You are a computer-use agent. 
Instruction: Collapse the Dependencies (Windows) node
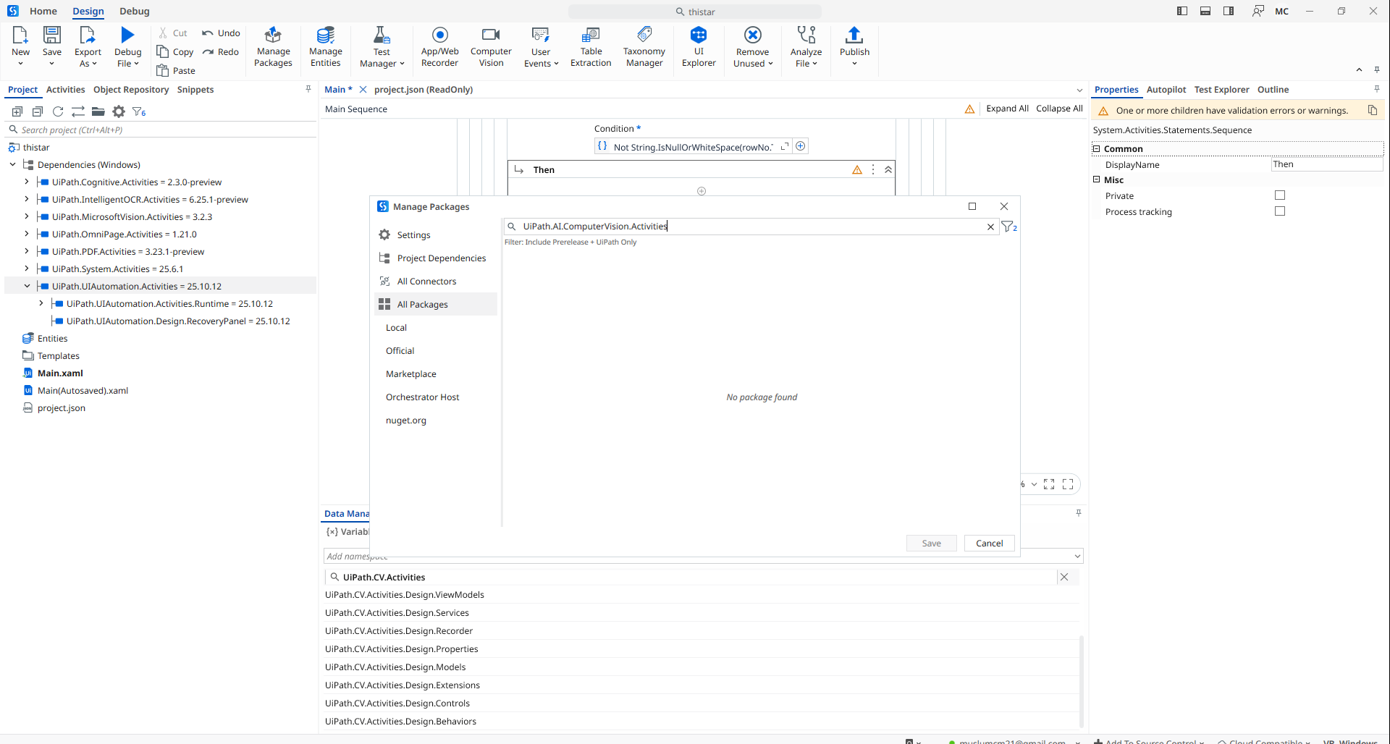pyautogui.click(x=12, y=164)
